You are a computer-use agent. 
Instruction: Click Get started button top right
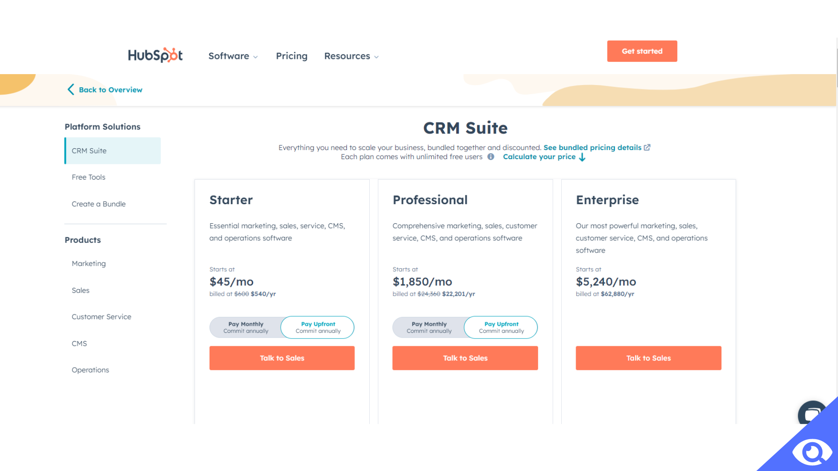tap(642, 51)
